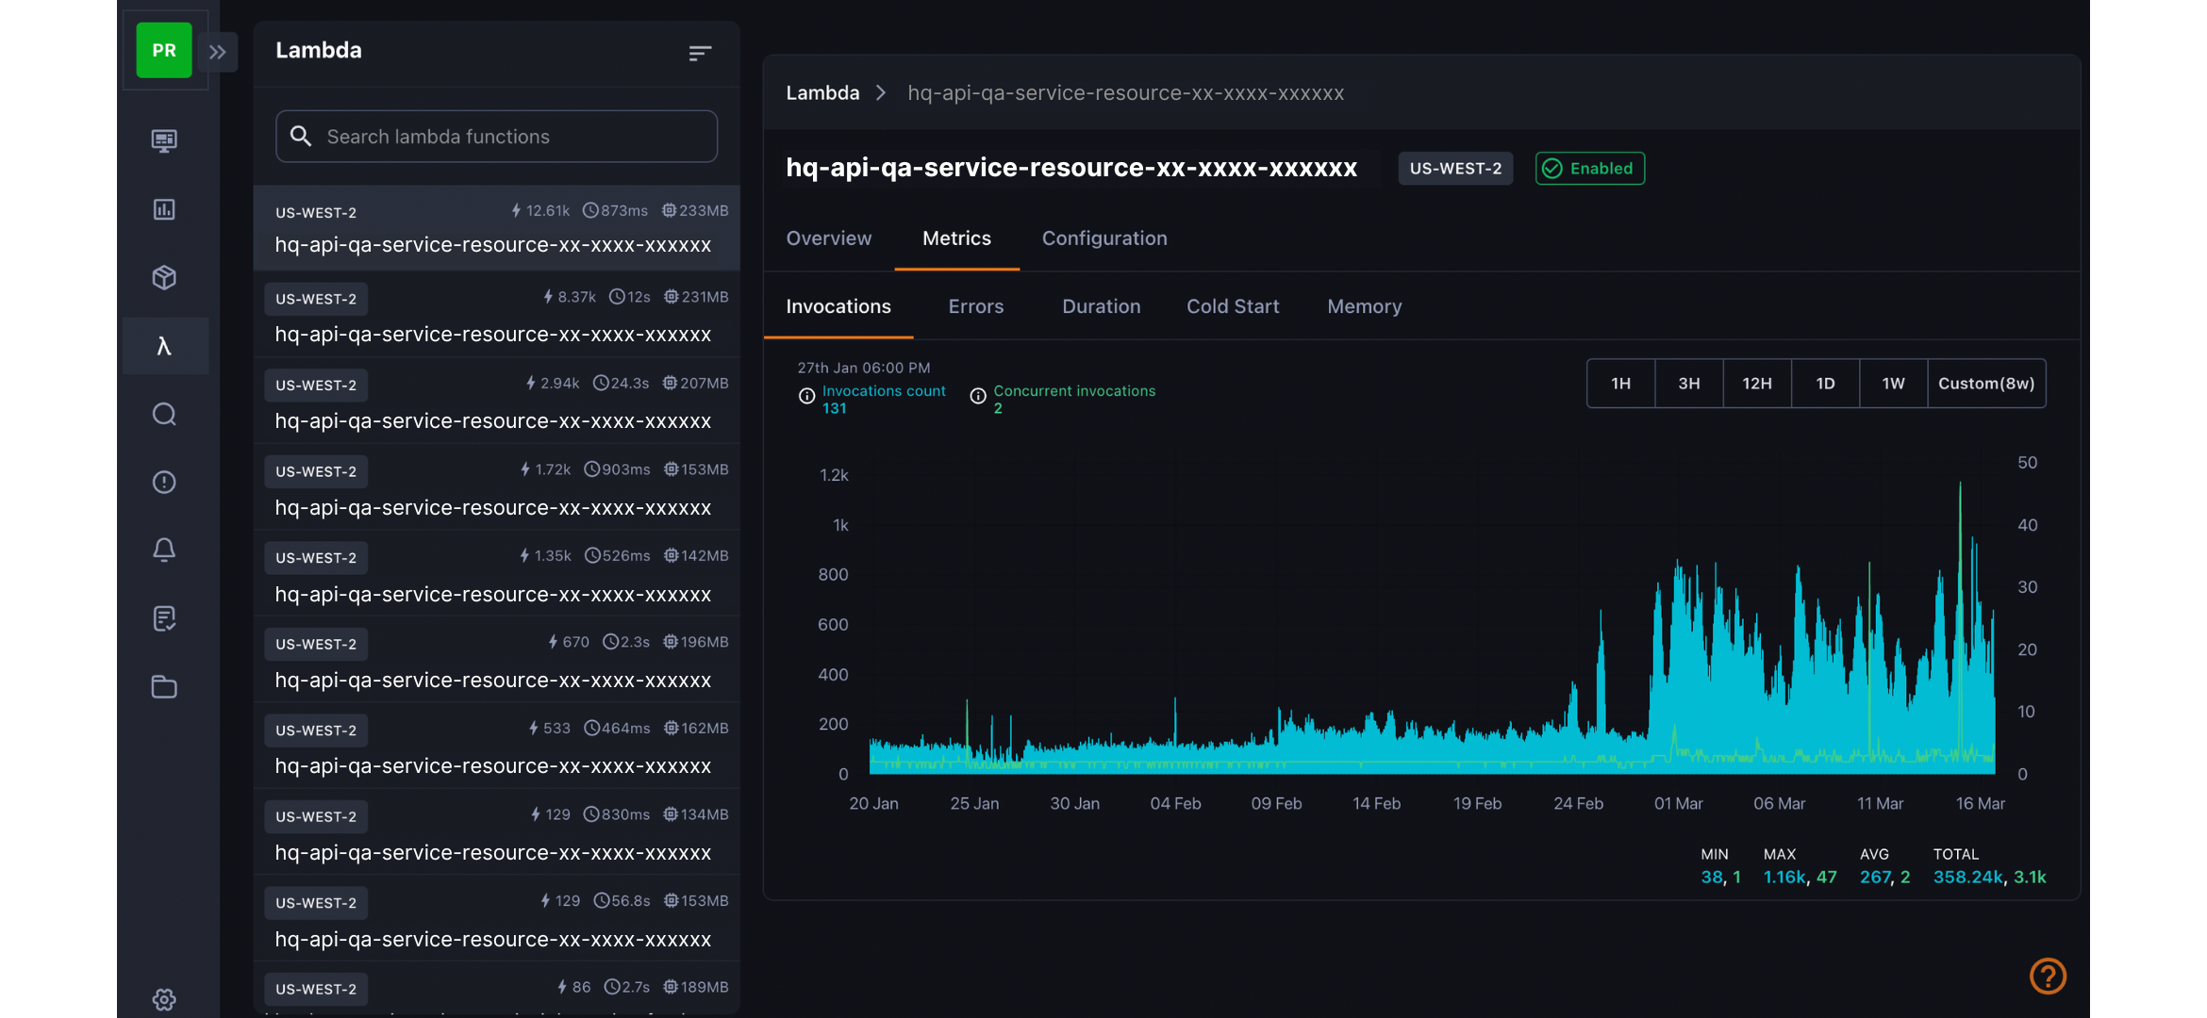
Task: Click the Enabled status badge
Action: point(1590,168)
